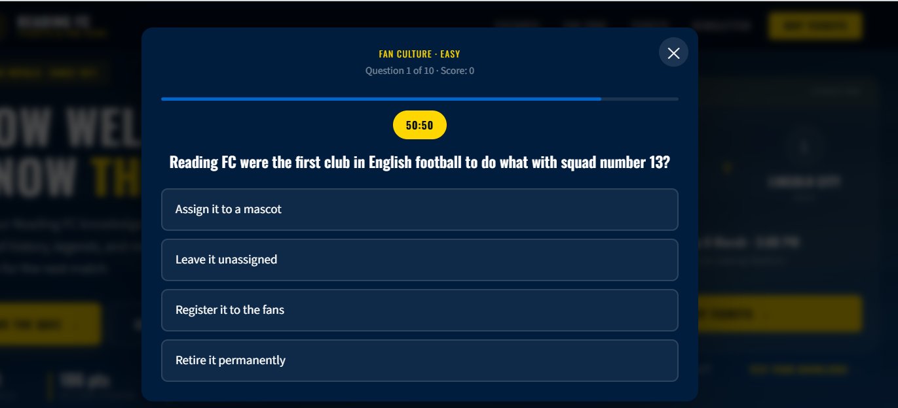Use the yellow 50:50 lifeline badge
Screen dimensions: 898x408
419,124
